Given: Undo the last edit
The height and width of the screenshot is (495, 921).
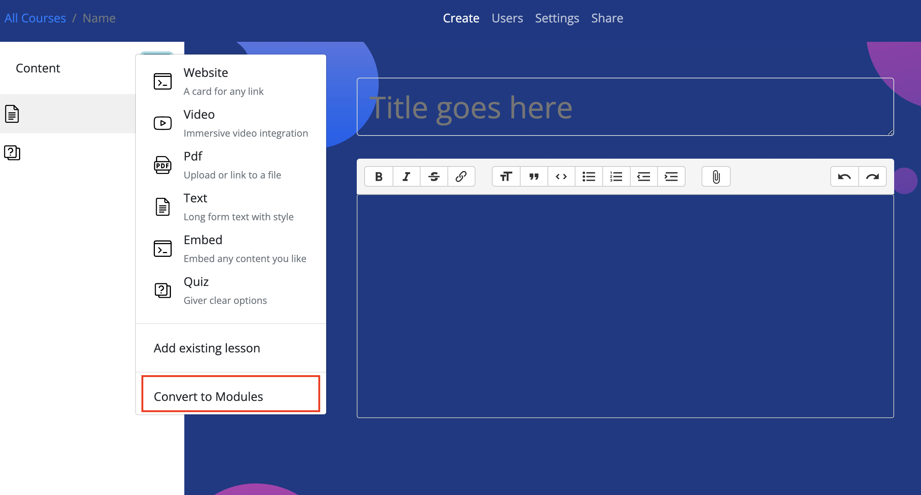Looking at the screenshot, I should 844,177.
